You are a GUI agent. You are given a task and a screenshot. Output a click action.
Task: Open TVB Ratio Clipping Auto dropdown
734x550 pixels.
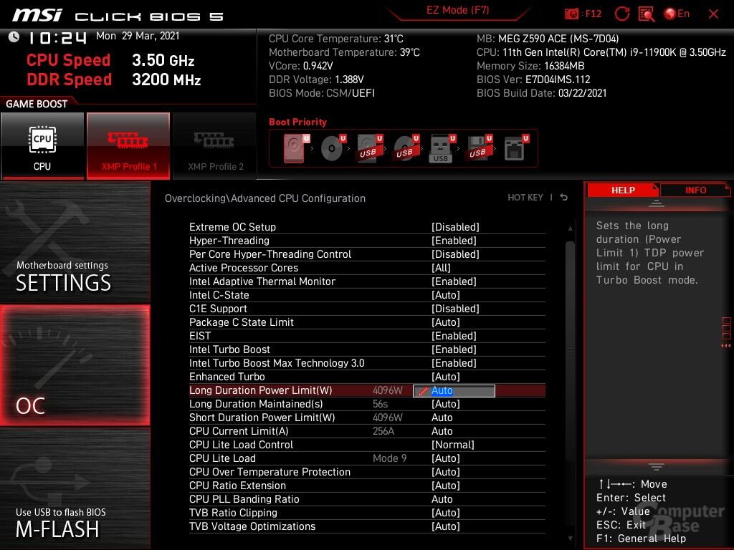point(446,513)
